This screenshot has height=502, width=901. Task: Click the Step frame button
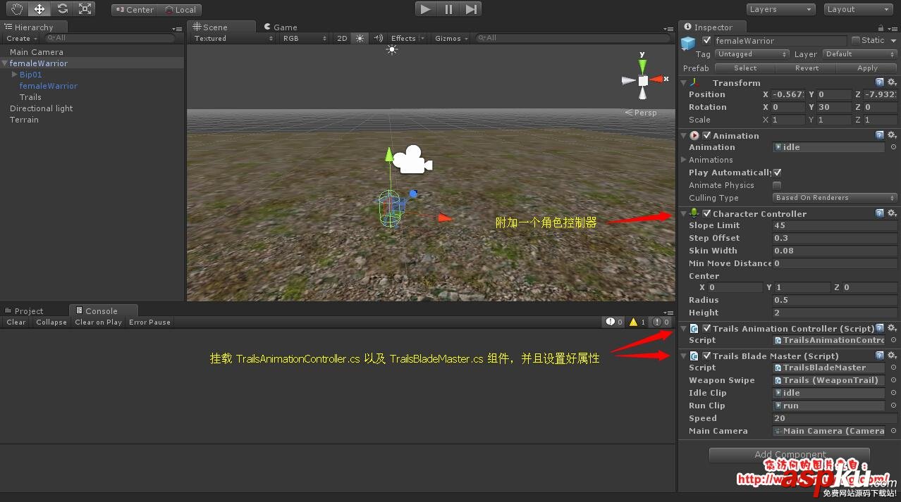coord(472,9)
